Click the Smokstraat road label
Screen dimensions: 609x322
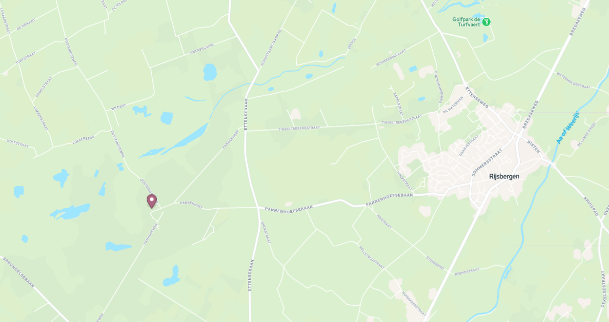(266, 232)
